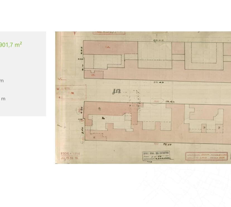
Task: Select the upper 'm' measurement in gray panel
Action: [2, 81]
